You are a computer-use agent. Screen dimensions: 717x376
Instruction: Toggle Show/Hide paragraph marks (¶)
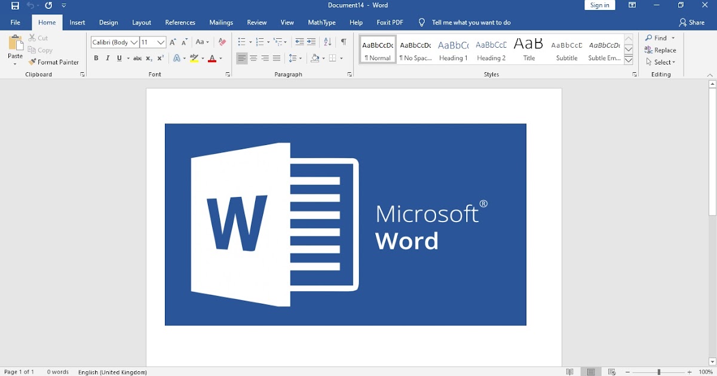pyautogui.click(x=344, y=42)
